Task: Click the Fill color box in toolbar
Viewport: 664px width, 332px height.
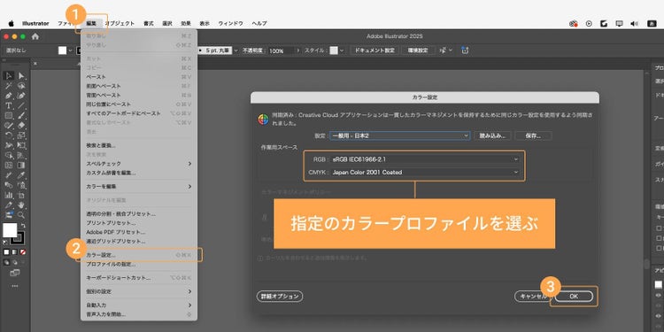Action: point(10,230)
